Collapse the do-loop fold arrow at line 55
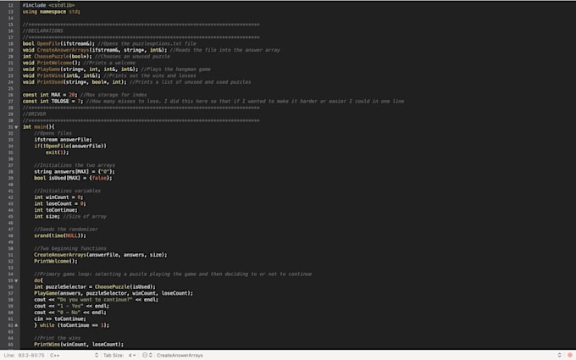 pyautogui.click(x=16, y=280)
